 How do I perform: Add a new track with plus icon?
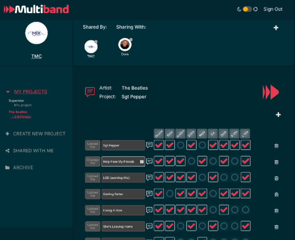278,115
